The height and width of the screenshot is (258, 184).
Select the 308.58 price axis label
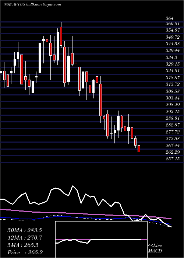tap(173, 91)
